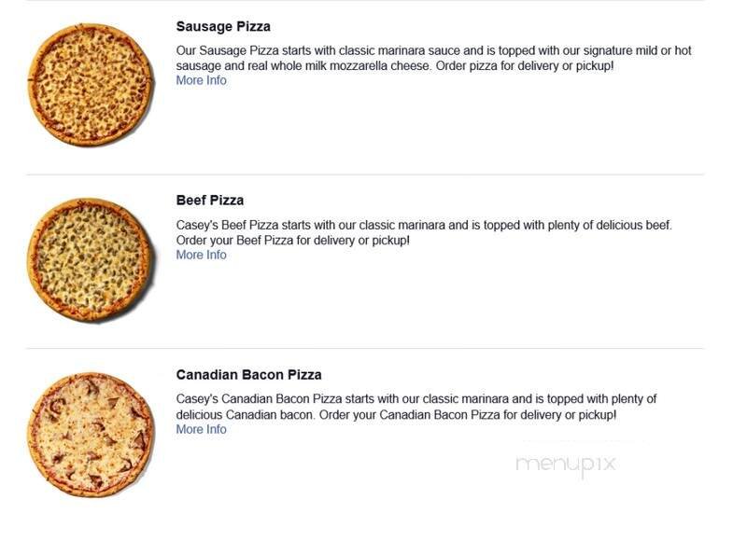Image resolution: width=733 pixels, height=541 pixels.
Task: Click divider line above Canadian Bacon Pizza
Action: click(364, 349)
